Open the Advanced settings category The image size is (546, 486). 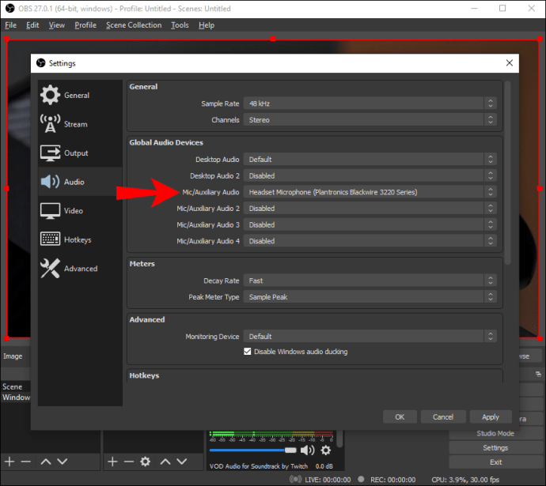pyautogui.click(x=80, y=269)
